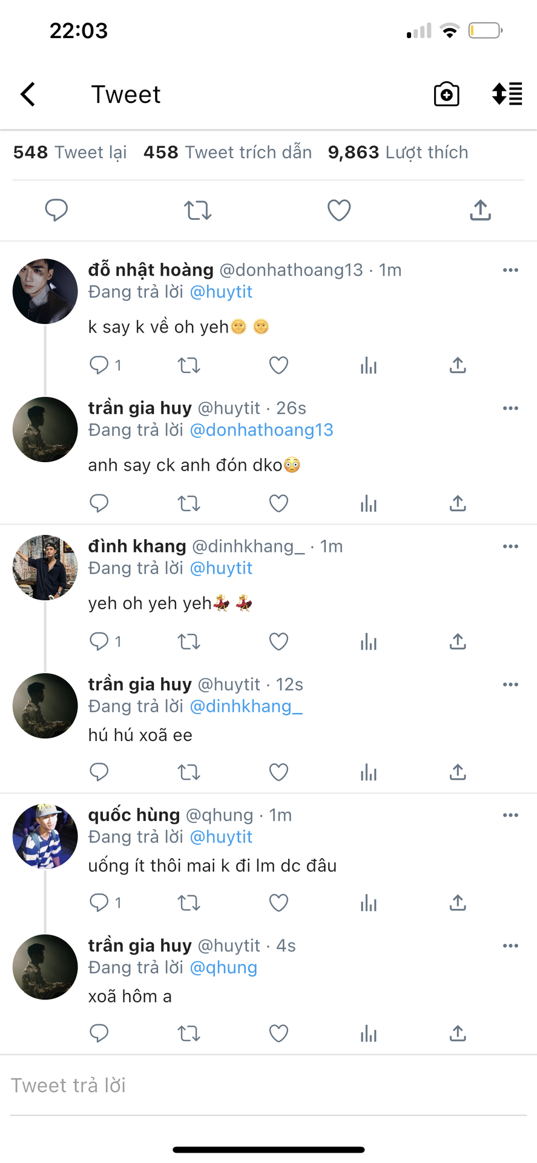
Task: View the 9,863 Lượt thích list
Action: 398,152
